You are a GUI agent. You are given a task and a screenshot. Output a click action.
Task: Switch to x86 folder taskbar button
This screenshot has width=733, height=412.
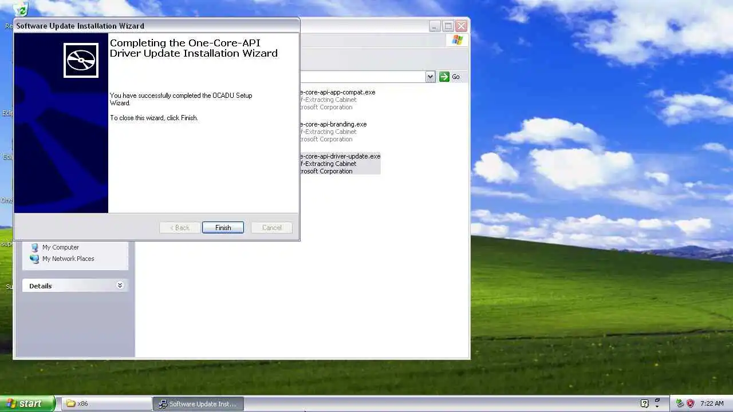(107, 403)
